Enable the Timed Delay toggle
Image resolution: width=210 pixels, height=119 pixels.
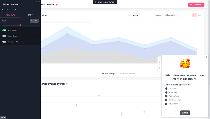click(4, 36)
